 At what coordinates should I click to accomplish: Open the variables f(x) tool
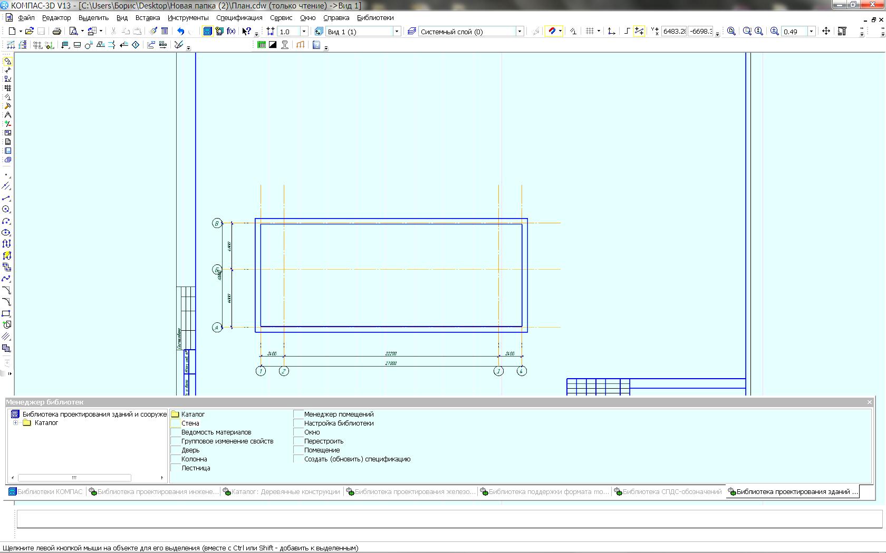pyautogui.click(x=231, y=32)
